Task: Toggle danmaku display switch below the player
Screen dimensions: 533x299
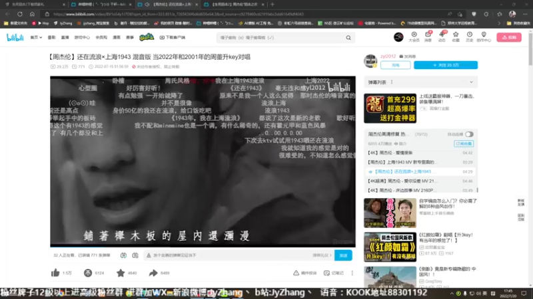Action: click(123, 255)
